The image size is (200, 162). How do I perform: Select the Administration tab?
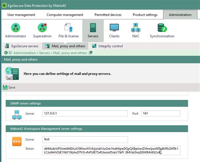pos(180,15)
